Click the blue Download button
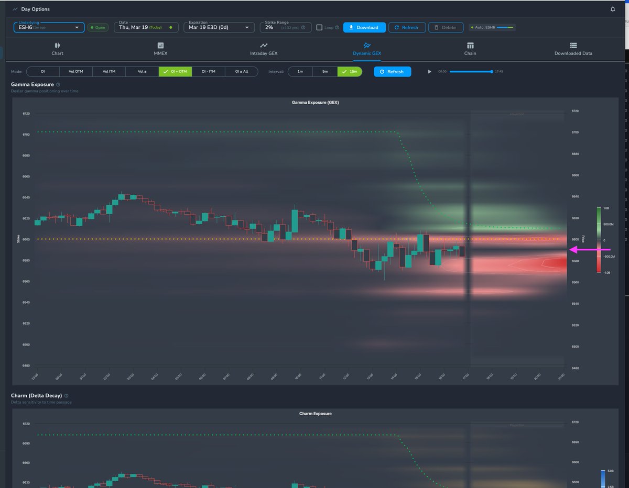The width and height of the screenshot is (629, 488). click(x=364, y=27)
